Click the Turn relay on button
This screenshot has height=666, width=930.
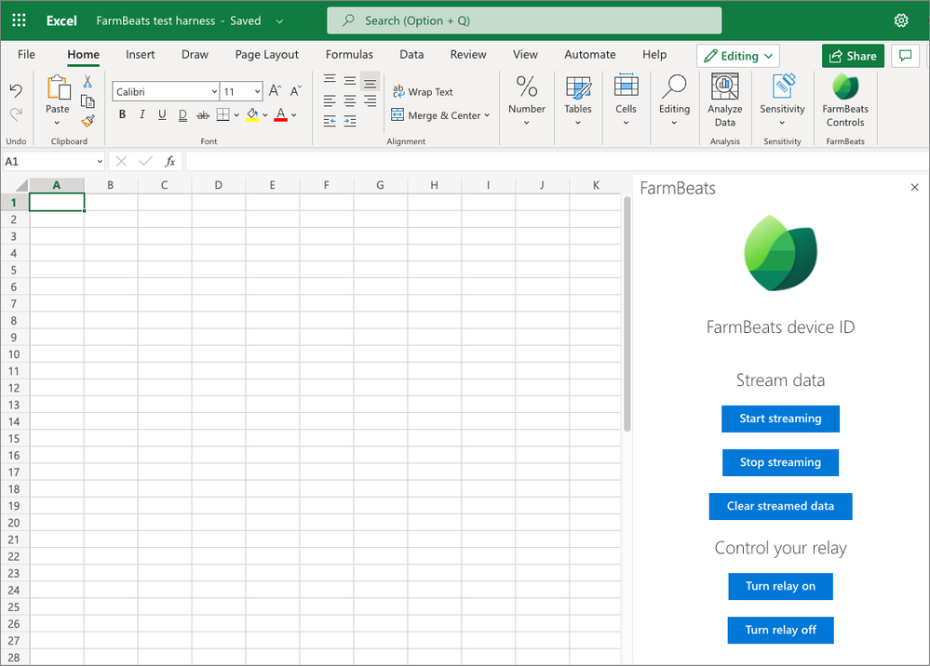click(x=780, y=587)
